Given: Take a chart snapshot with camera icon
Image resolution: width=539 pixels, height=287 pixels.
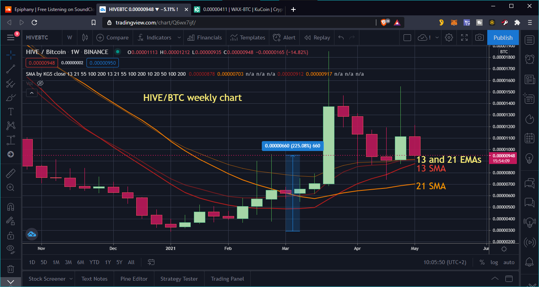Looking at the screenshot, I should point(479,37).
